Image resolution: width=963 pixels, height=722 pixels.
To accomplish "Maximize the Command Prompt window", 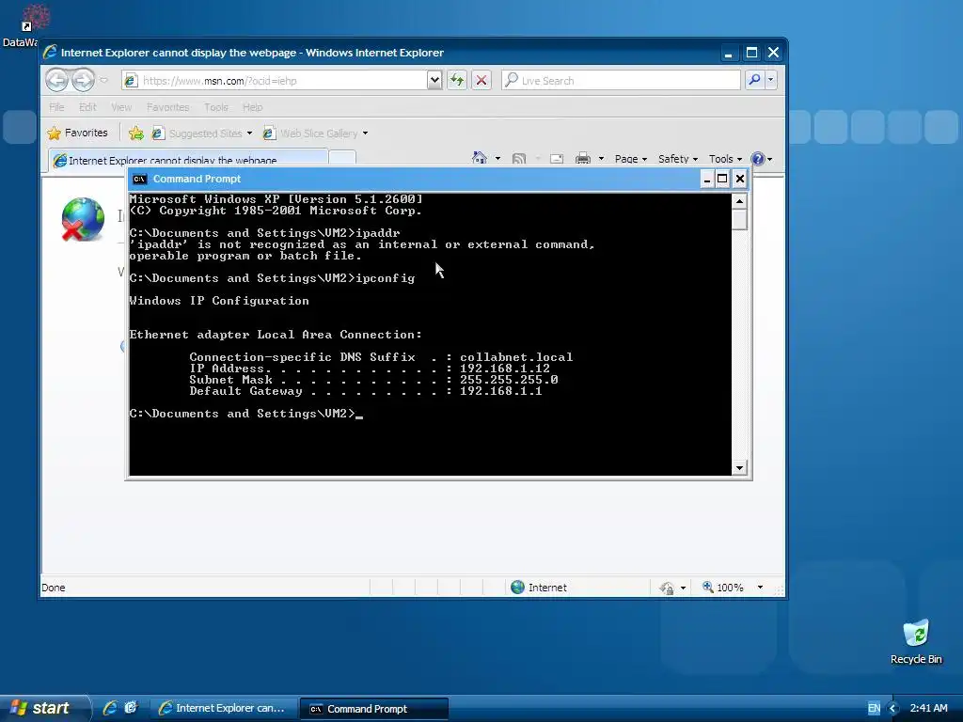I will pyautogui.click(x=723, y=179).
